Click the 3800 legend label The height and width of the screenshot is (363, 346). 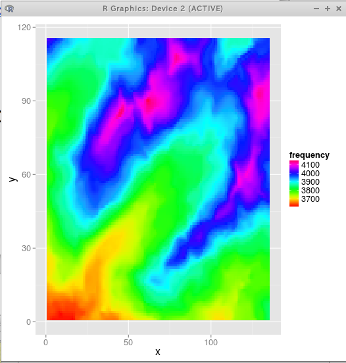(310, 191)
